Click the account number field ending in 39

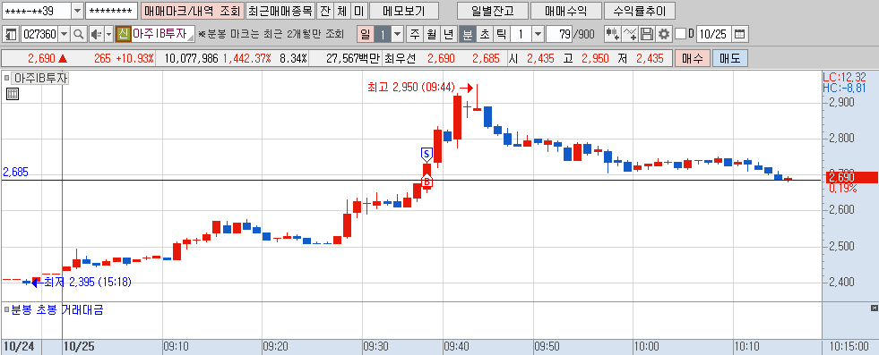pos(37,11)
